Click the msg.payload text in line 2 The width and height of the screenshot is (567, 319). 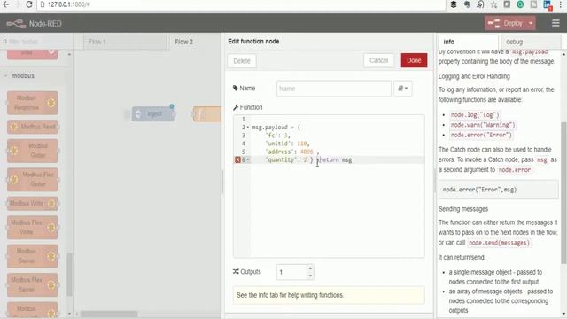[269, 128]
